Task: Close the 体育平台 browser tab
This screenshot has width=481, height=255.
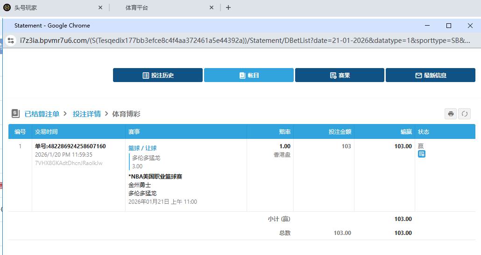Action: pyautogui.click(x=212, y=7)
